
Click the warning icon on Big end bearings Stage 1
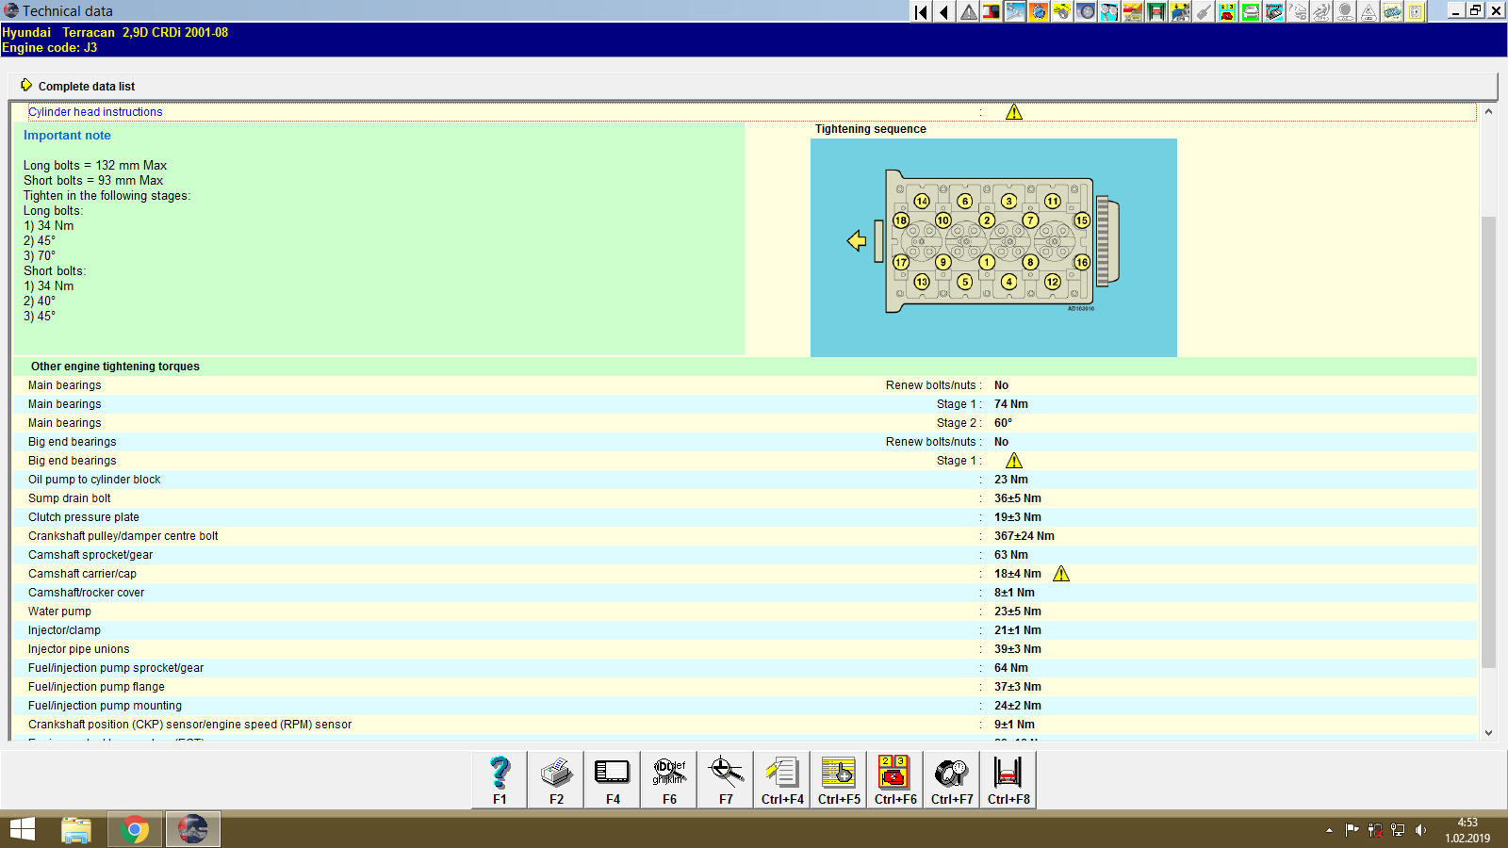(x=1015, y=460)
